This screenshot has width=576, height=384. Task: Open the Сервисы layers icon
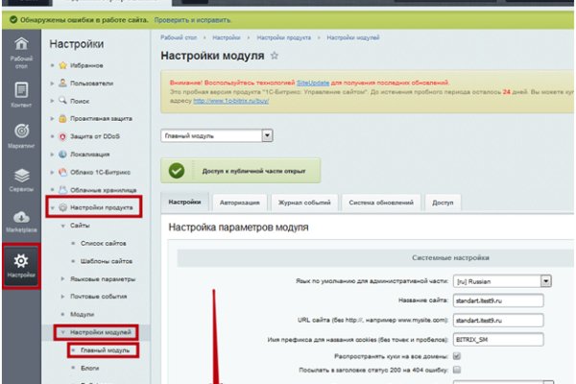point(20,180)
